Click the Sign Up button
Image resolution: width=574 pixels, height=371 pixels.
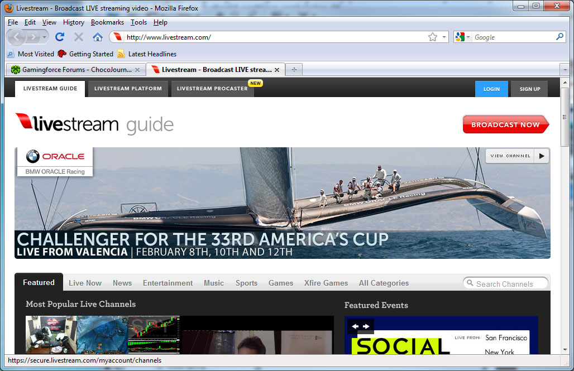[x=530, y=89]
